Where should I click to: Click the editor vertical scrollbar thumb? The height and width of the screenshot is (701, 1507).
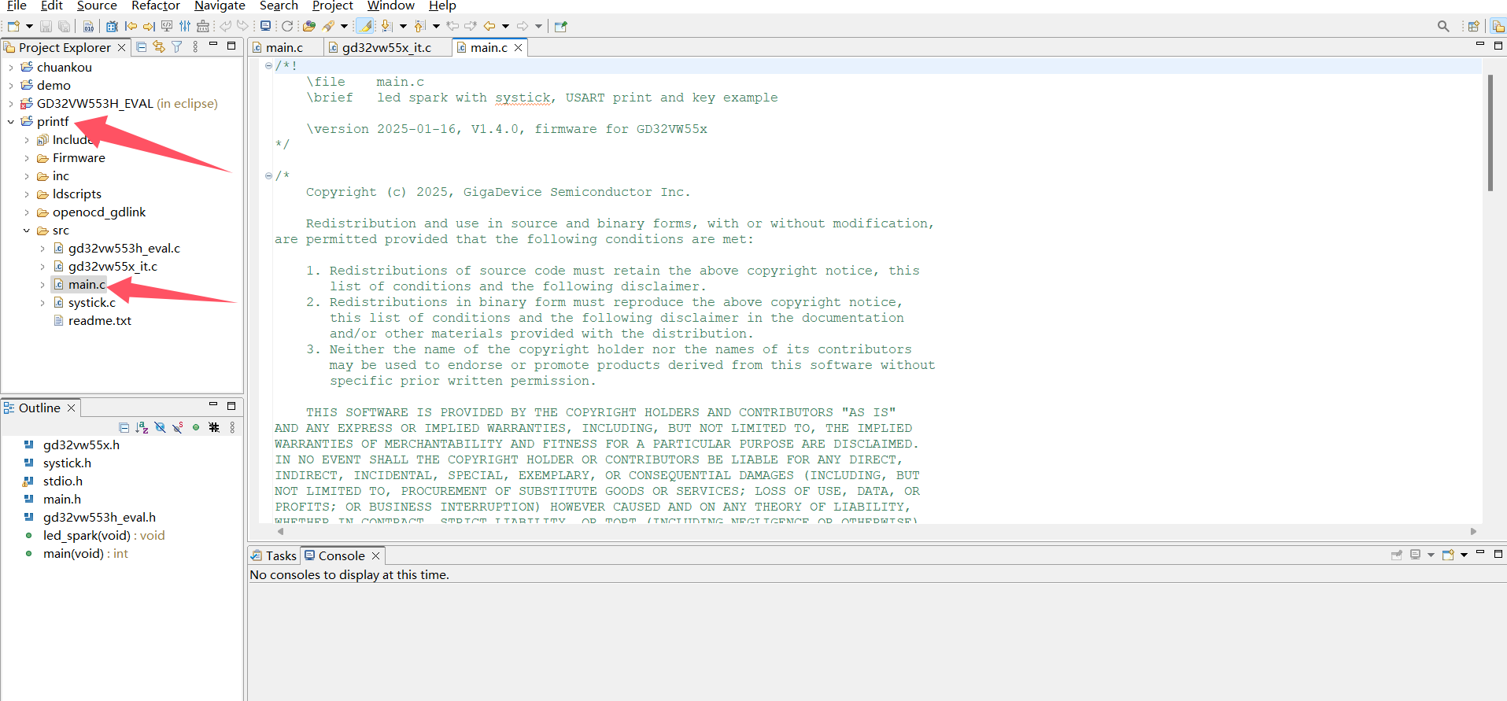[1490, 132]
